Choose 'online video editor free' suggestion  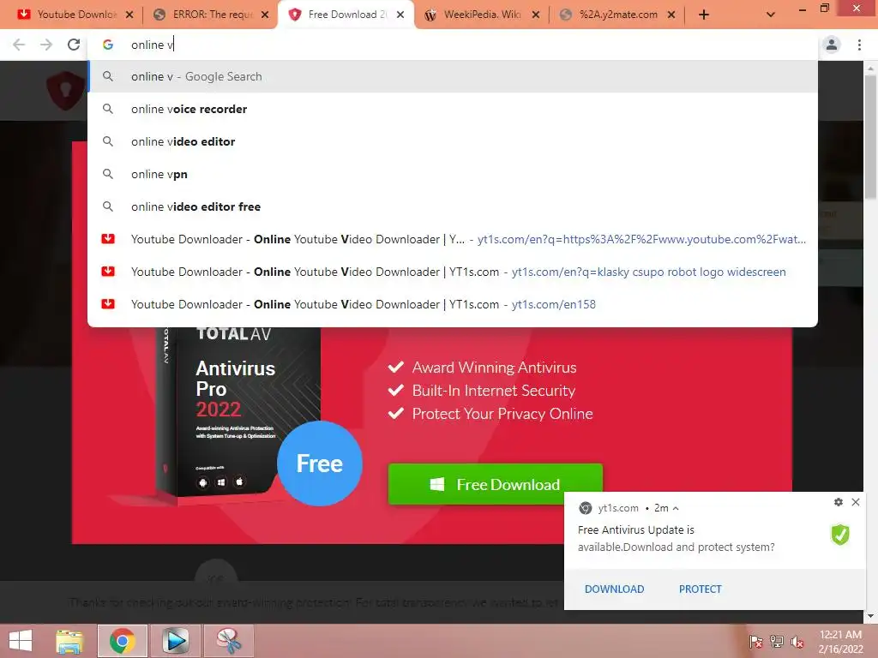pyautogui.click(x=453, y=206)
